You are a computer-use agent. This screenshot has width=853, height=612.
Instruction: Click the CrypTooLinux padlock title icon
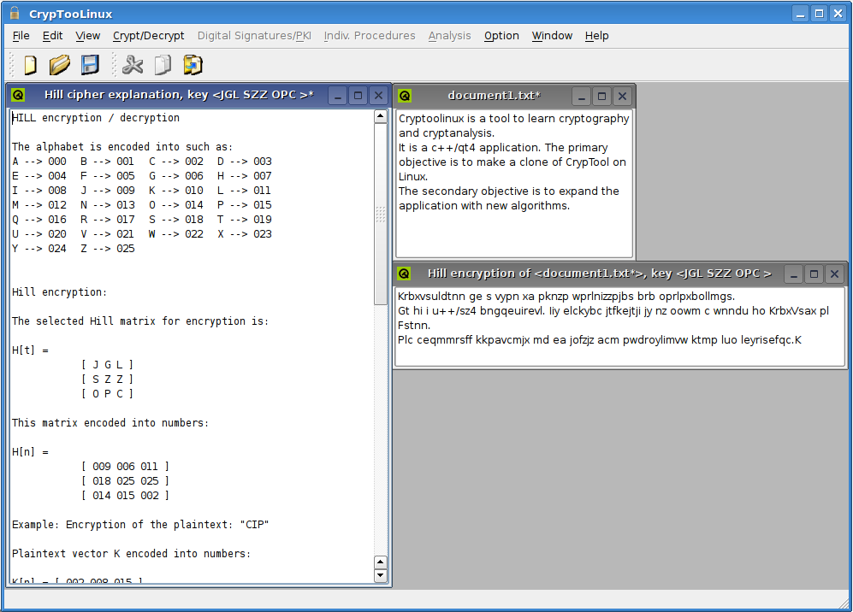(x=15, y=13)
